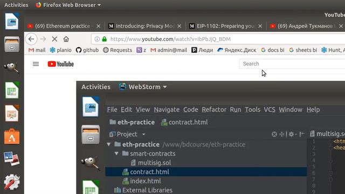Viewport: 345px width, 194px height.
Task: Close the Ethereum practice tab
Action: 98,26
